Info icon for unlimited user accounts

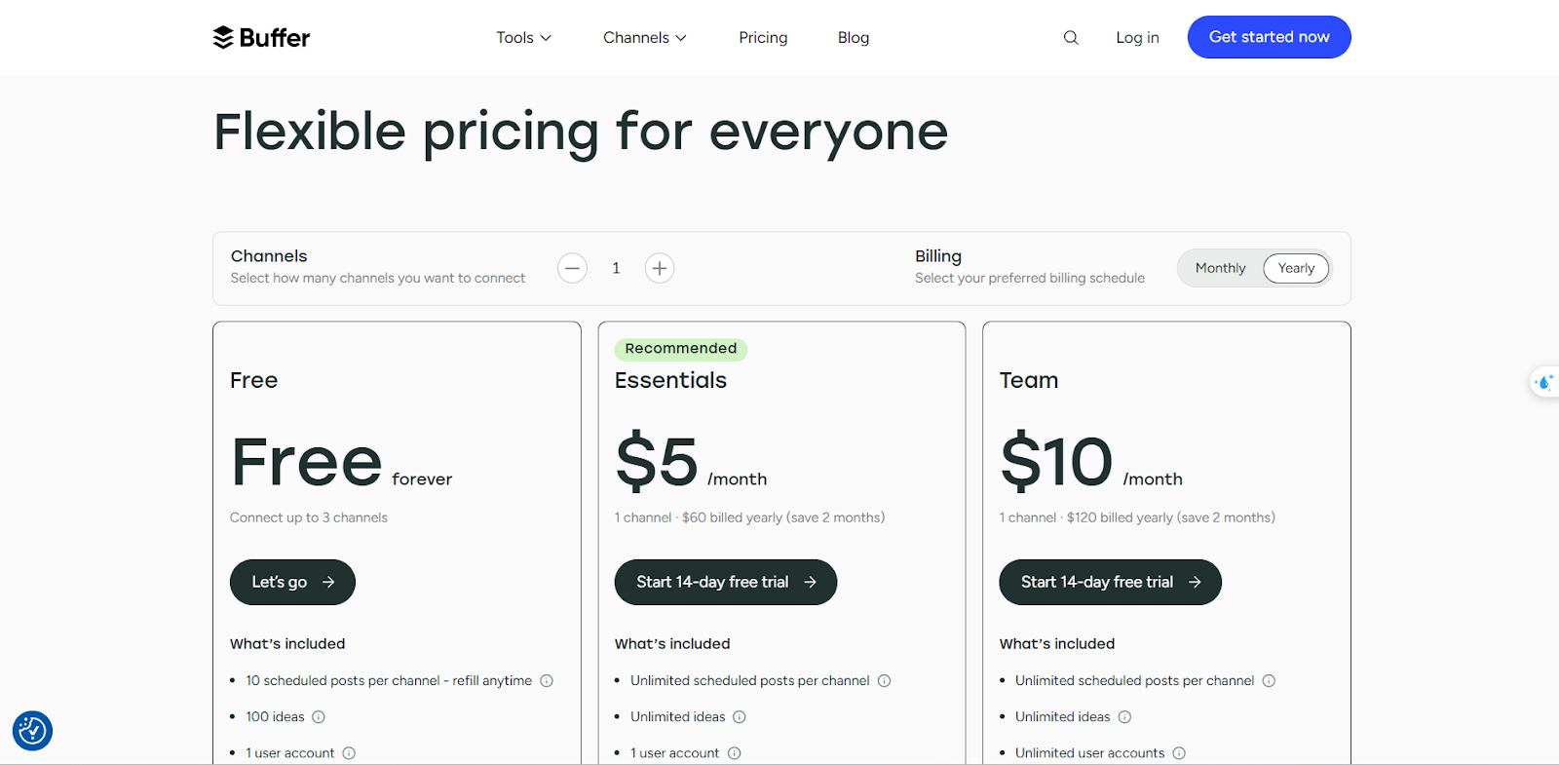pos(1179,753)
